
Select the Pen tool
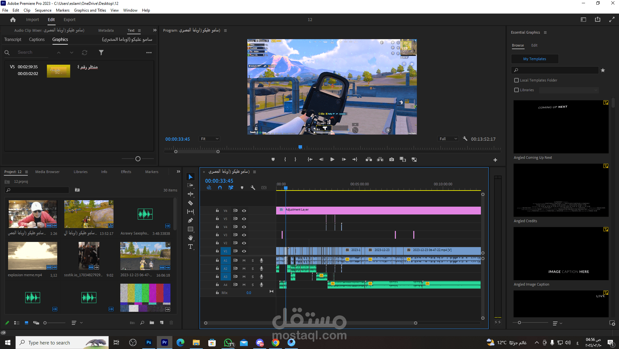click(190, 221)
